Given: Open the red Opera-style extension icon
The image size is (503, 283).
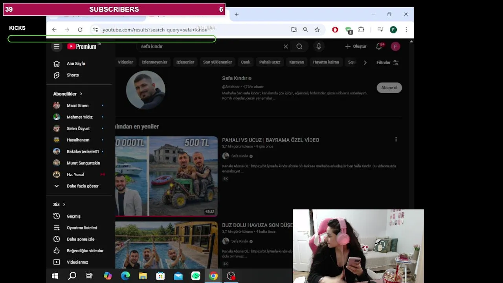Looking at the screenshot, I should tap(335, 30).
